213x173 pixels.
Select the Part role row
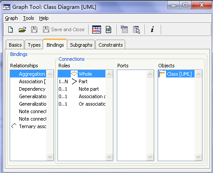click(x=82, y=81)
